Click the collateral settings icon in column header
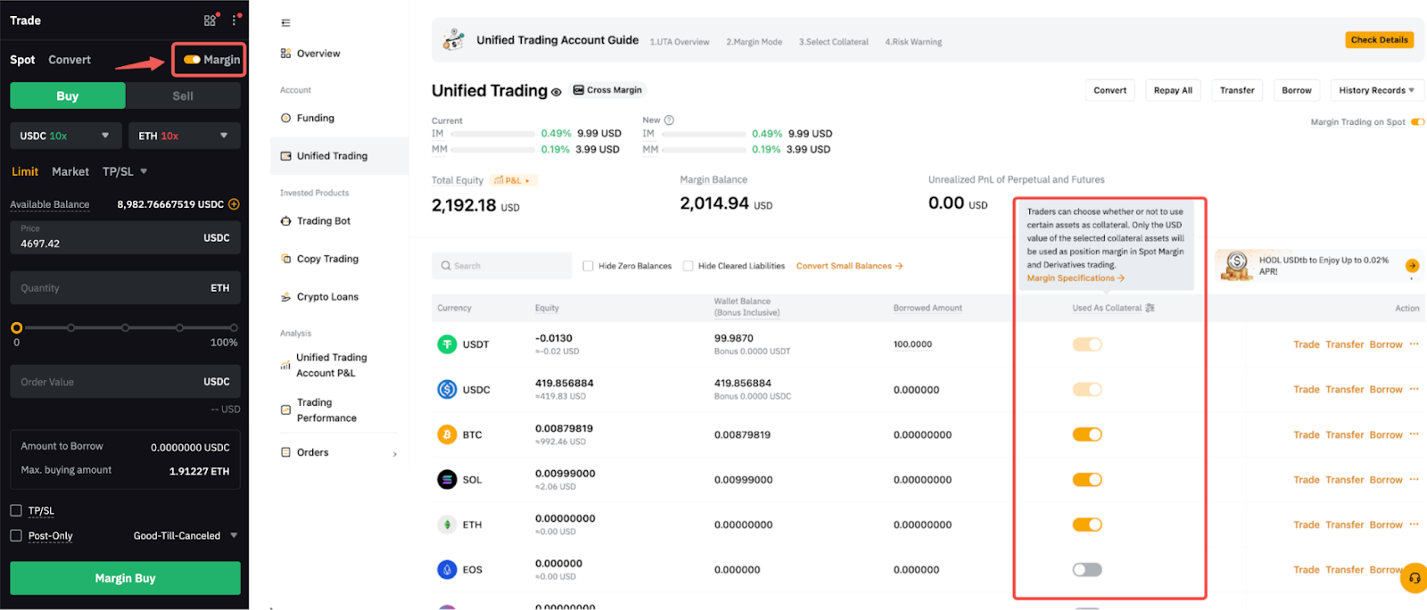This screenshot has width=1427, height=610. point(1150,308)
